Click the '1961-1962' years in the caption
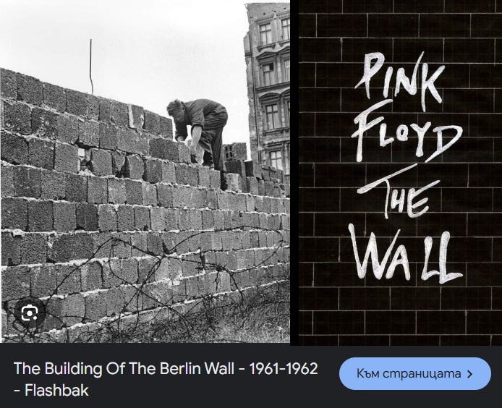 point(284,368)
